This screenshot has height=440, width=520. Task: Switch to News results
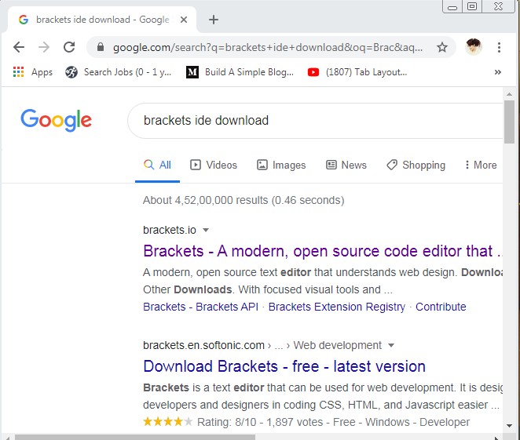[x=346, y=165]
